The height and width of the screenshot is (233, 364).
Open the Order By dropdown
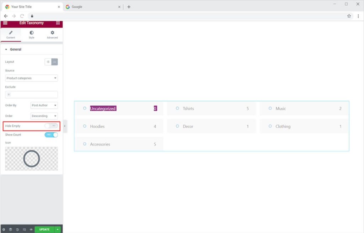tap(44, 105)
